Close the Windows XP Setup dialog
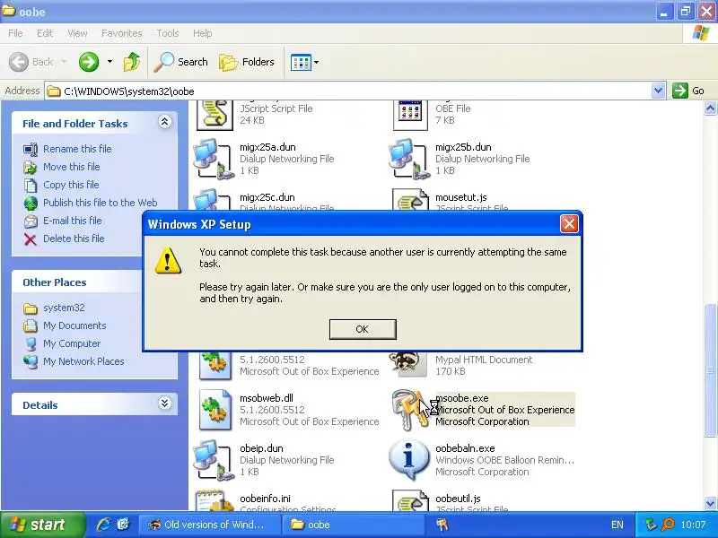 click(569, 224)
